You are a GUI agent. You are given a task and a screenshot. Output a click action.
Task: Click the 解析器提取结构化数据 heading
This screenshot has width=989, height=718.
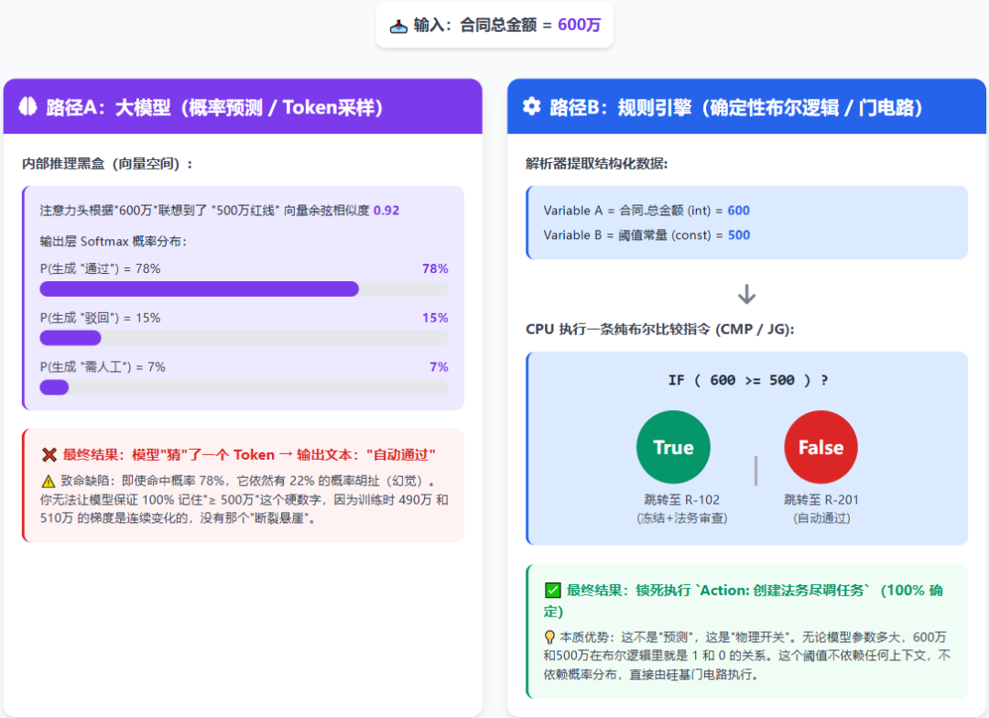[597, 164]
